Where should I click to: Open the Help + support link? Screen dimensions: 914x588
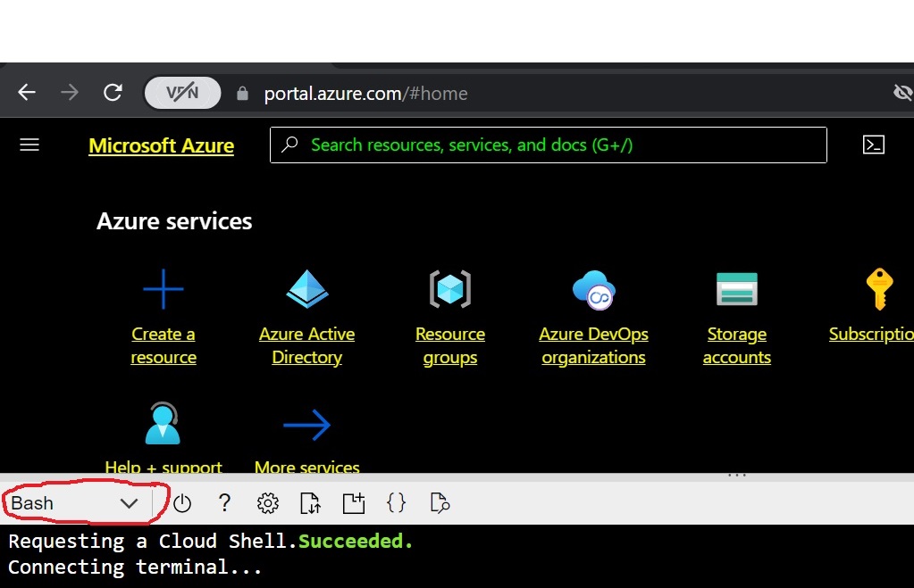tap(164, 467)
